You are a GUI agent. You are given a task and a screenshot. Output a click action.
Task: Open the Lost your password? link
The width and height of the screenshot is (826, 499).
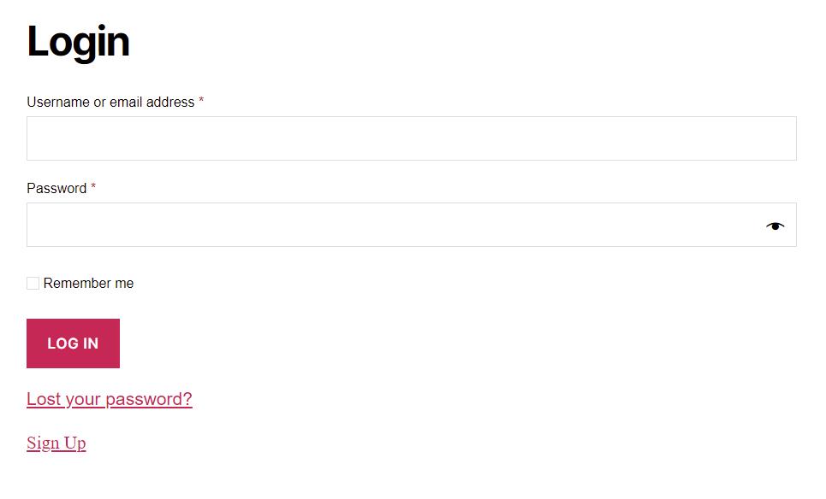(x=110, y=399)
